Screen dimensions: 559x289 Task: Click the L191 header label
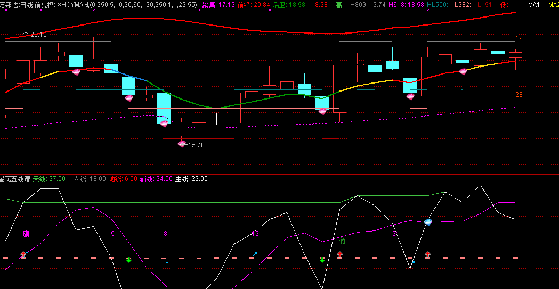tap(487, 5)
